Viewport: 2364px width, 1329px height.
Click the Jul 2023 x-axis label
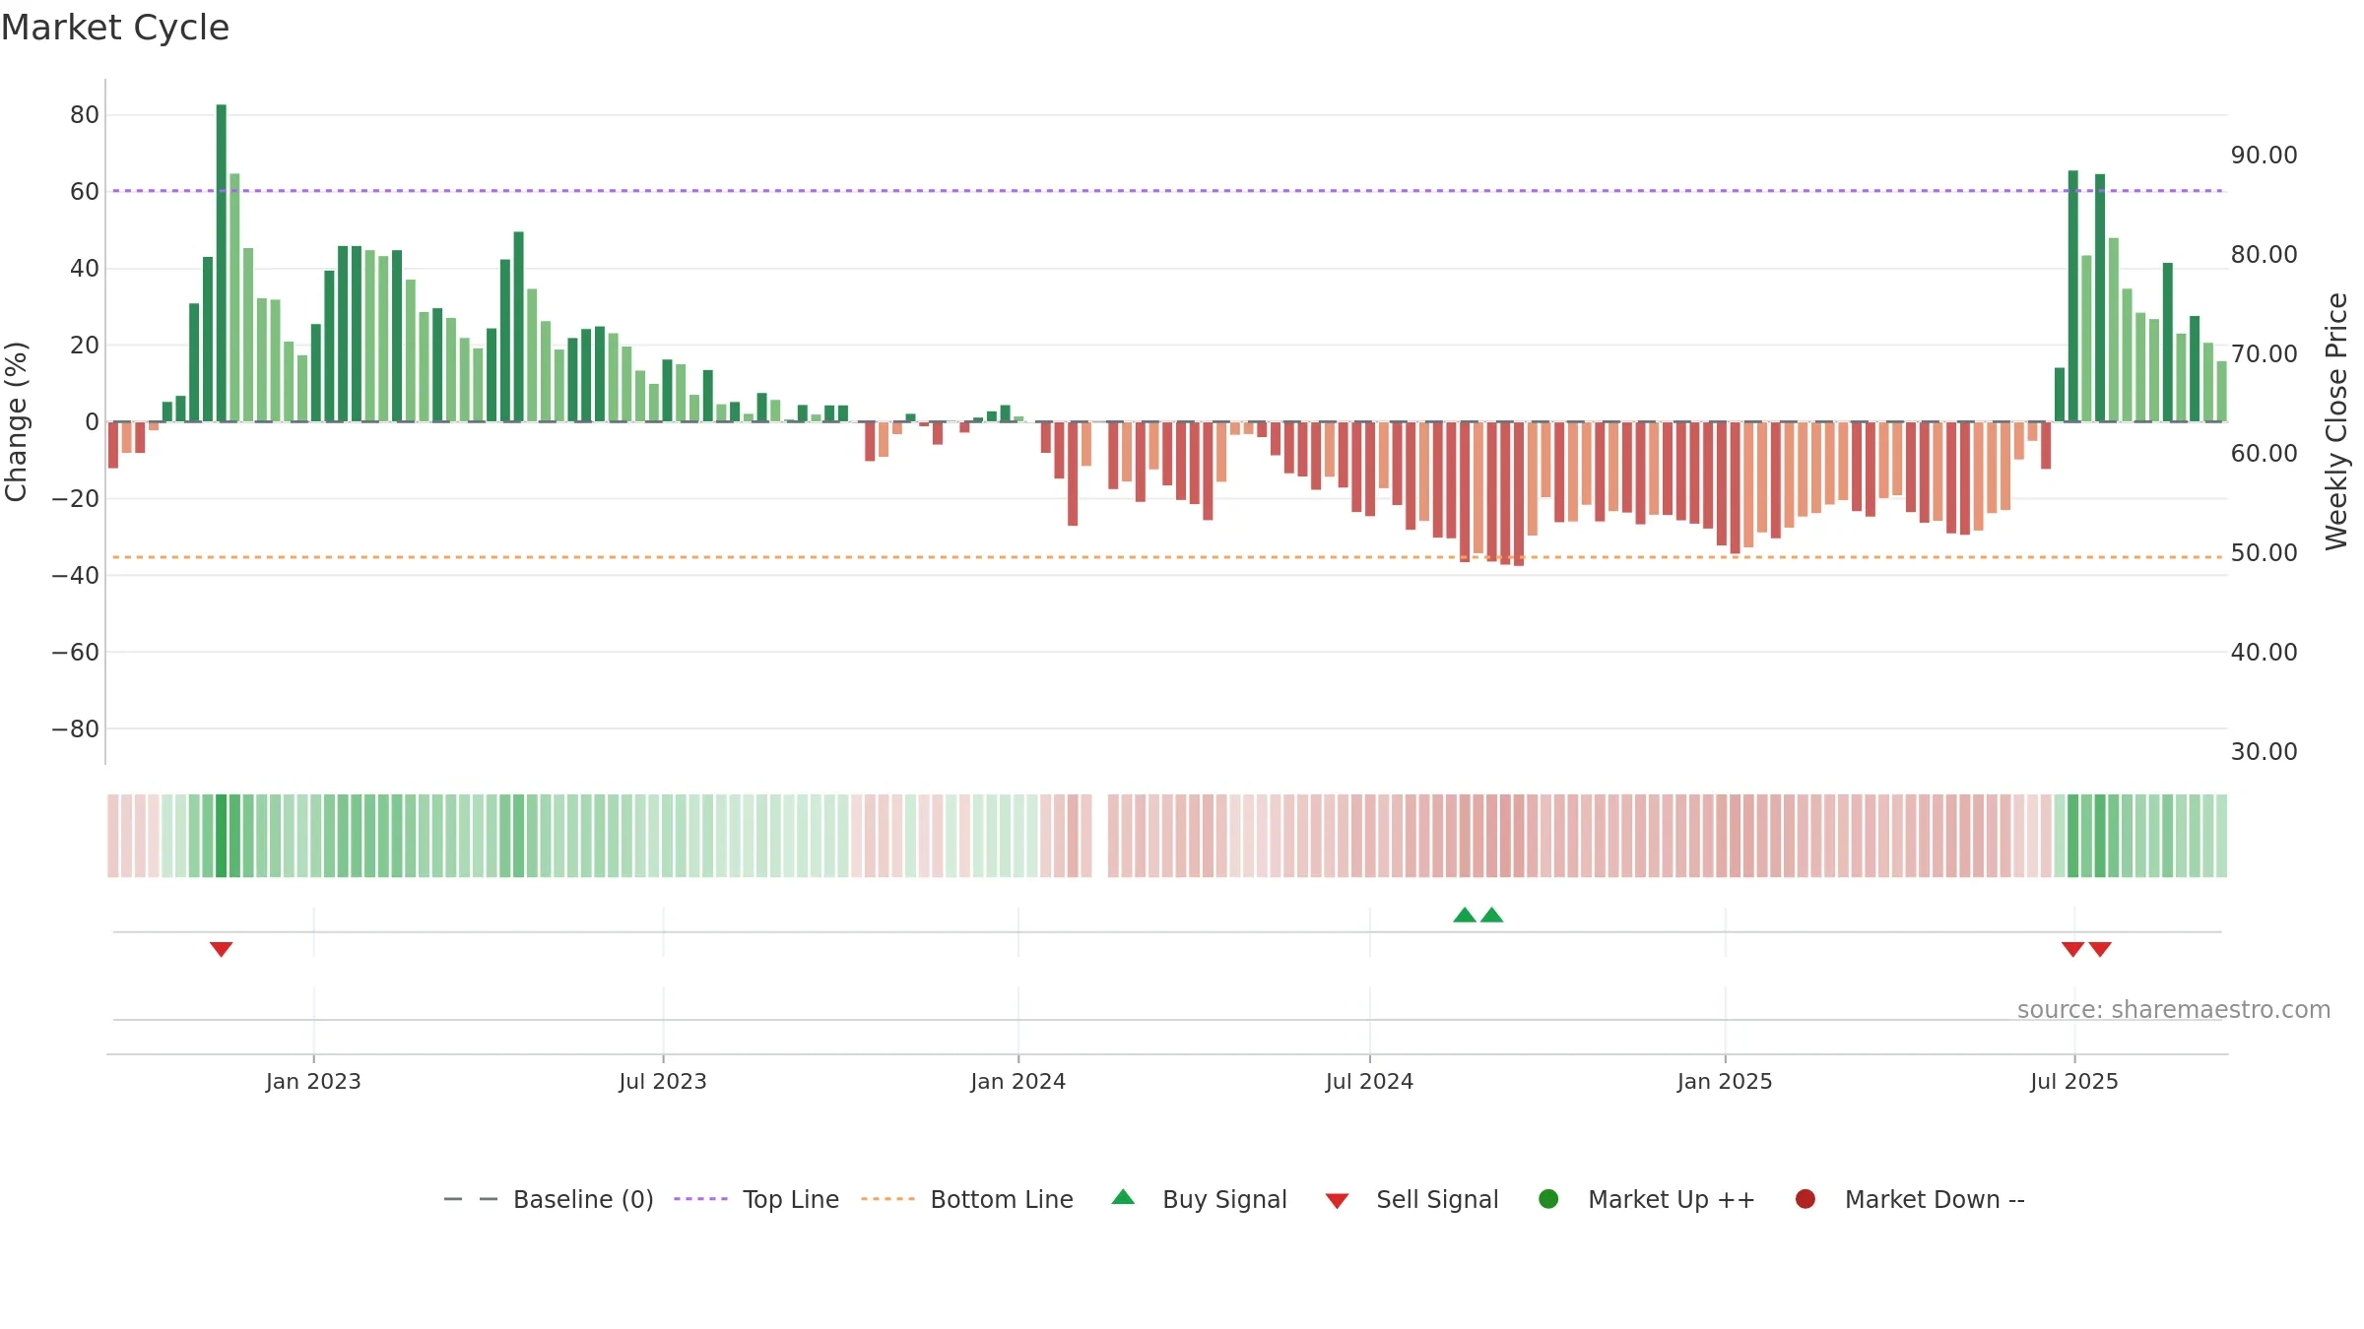click(x=663, y=1081)
